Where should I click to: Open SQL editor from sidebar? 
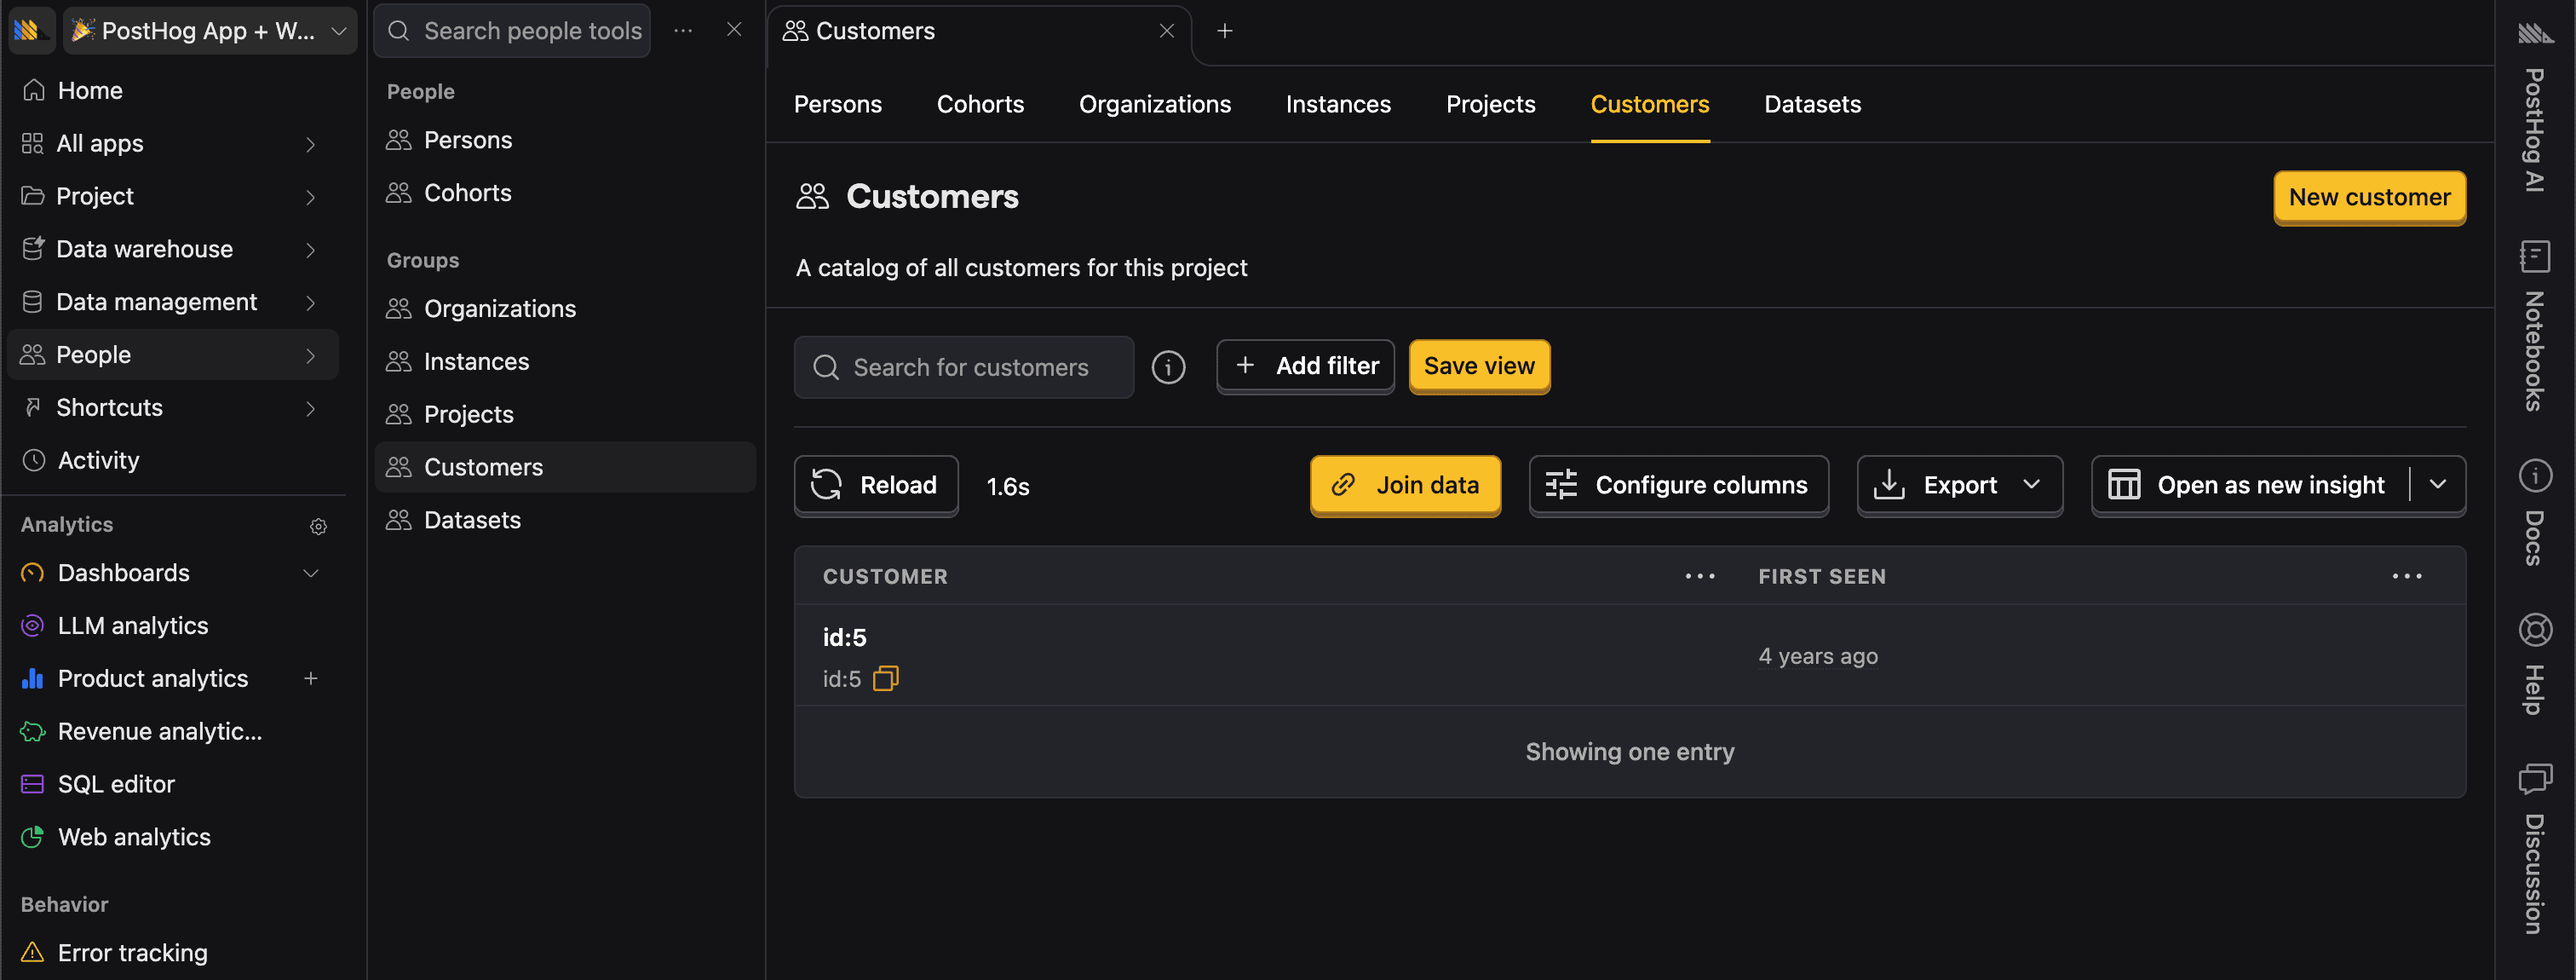tap(115, 784)
